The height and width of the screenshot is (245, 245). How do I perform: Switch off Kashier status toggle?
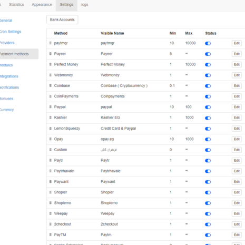point(208,118)
